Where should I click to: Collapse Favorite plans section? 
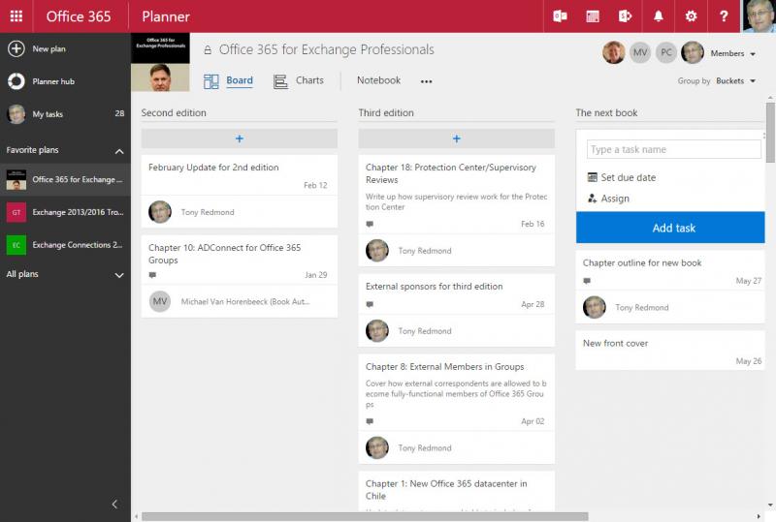tap(119, 151)
